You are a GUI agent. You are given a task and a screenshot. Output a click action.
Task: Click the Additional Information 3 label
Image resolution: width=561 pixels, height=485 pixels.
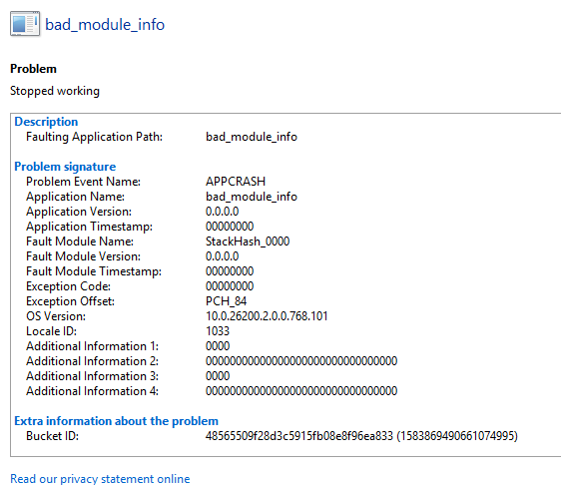click(92, 376)
